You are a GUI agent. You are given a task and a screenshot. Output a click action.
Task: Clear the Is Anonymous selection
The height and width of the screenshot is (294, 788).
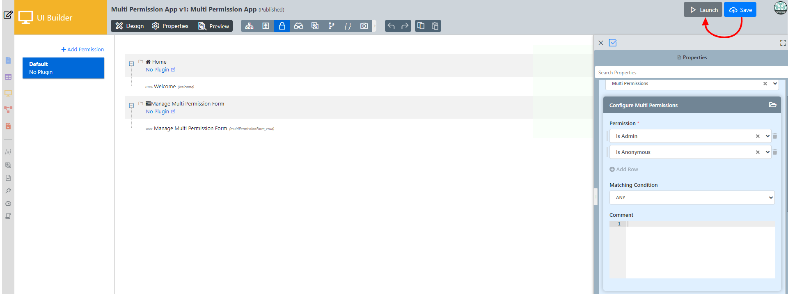pos(758,152)
